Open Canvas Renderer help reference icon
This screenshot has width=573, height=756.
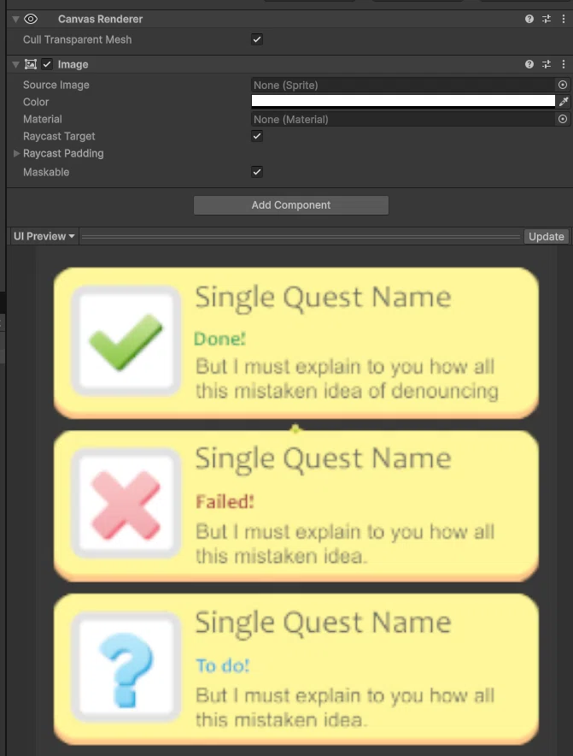click(x=529, y=19)
